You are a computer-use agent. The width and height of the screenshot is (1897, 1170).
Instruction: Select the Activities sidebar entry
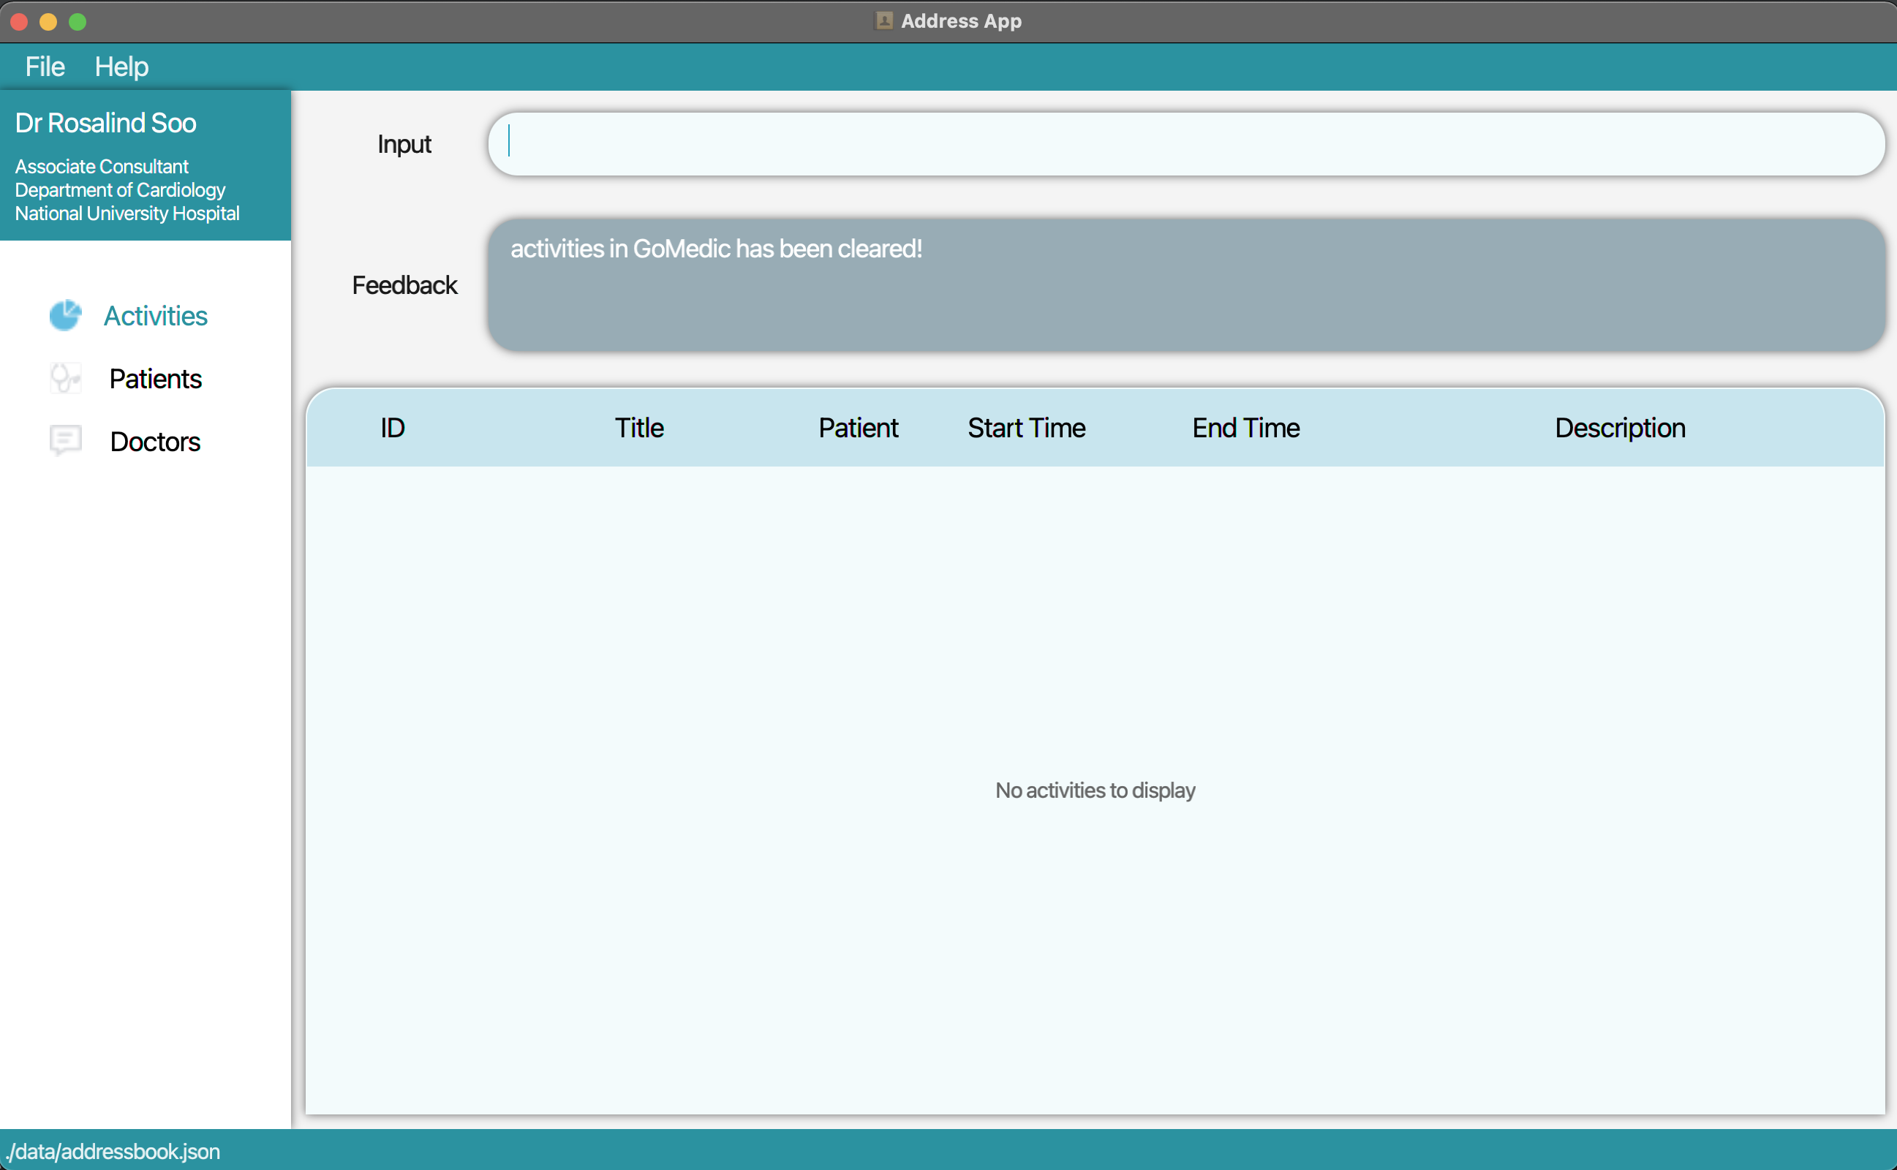tap(155, 316)
